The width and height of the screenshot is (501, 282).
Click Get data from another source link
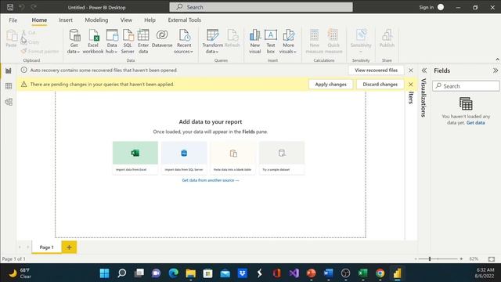(x=211, y=180)
